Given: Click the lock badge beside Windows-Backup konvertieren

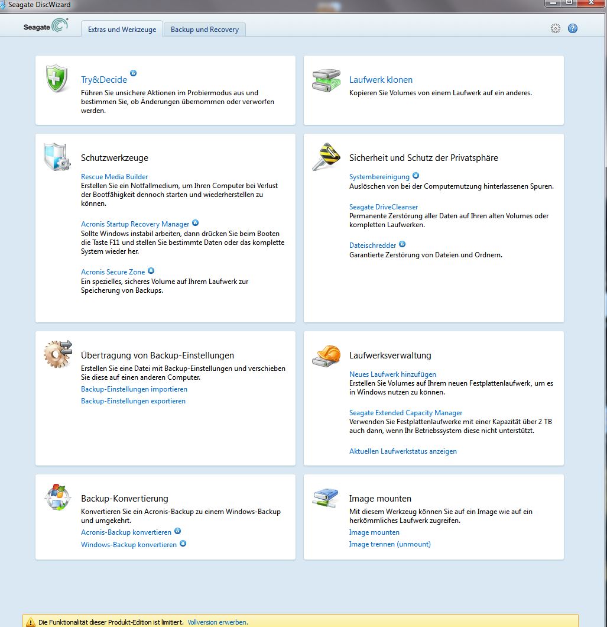Looking at the screenshot, I should coord(183,544).
